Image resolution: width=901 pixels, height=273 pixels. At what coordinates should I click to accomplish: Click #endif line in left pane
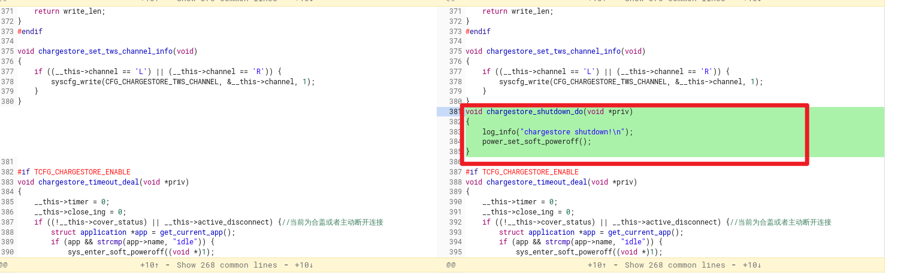pyautogui.click(x=30, y=32)
